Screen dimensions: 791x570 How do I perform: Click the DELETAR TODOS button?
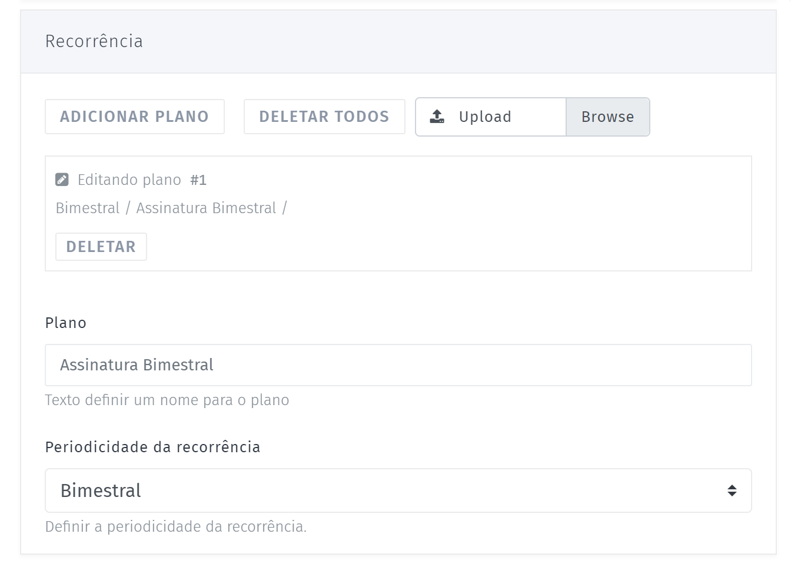[324, 117]
